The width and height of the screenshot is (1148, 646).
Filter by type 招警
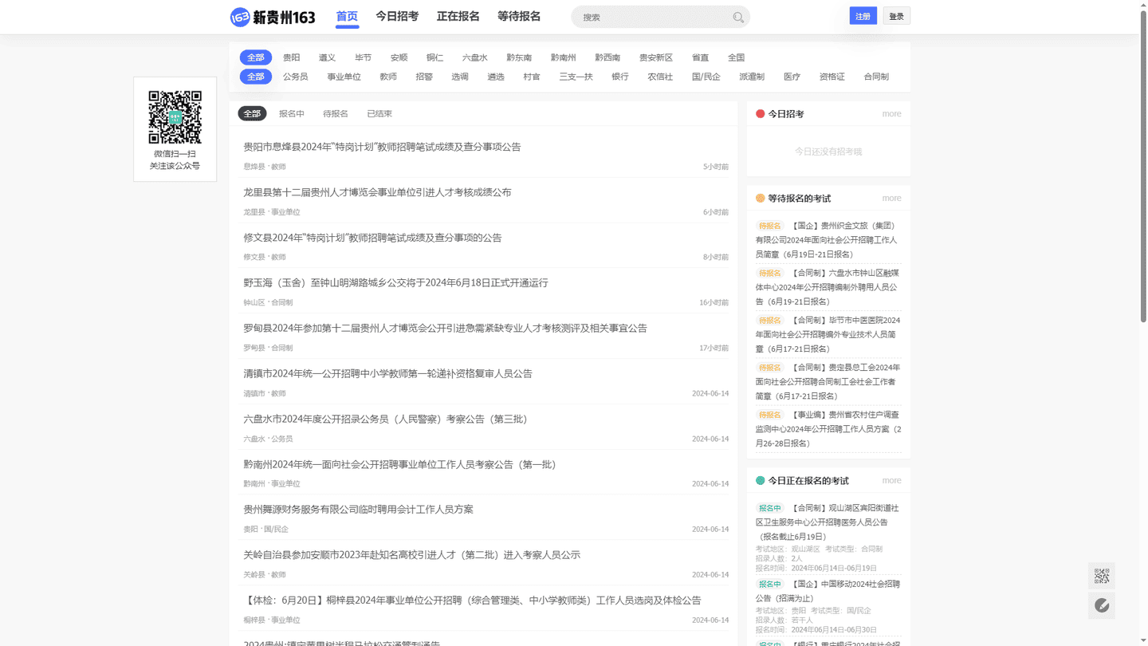click(424, 77)
